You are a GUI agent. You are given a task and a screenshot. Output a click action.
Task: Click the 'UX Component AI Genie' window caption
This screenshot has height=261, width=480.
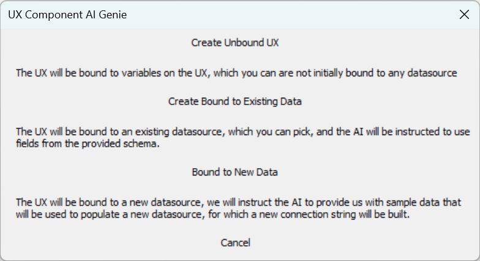67,15
